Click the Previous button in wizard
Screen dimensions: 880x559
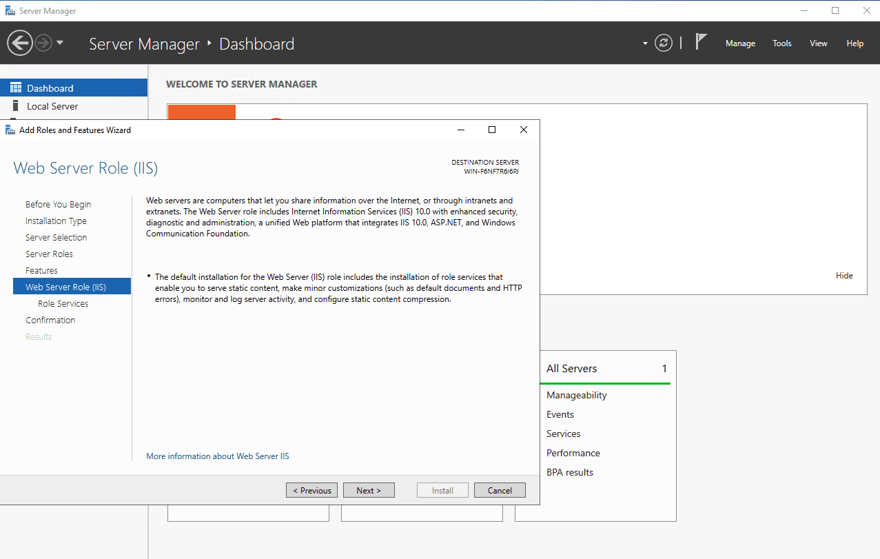point(311,490)
